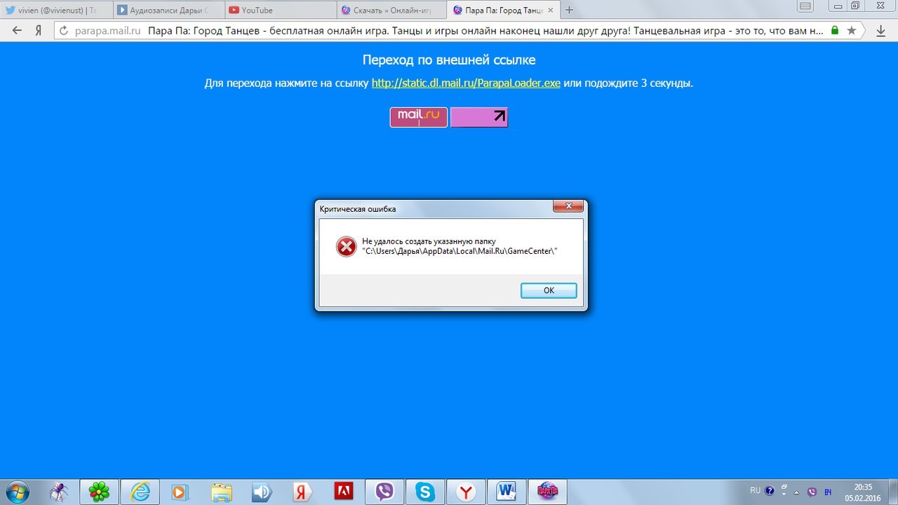Open Windows Media Player from the taskbar
Screen dimensions: 898x505
[181, 492]
